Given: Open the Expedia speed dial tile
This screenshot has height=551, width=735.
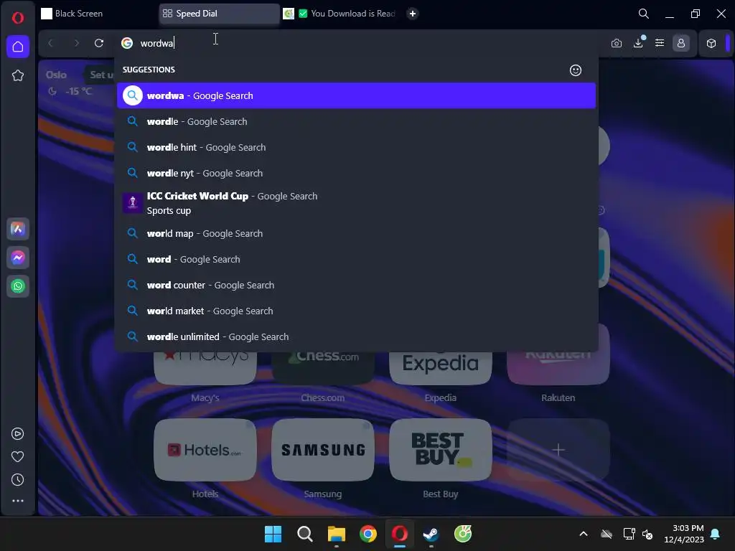Looking at the screenshot, I should click(440, 368).
